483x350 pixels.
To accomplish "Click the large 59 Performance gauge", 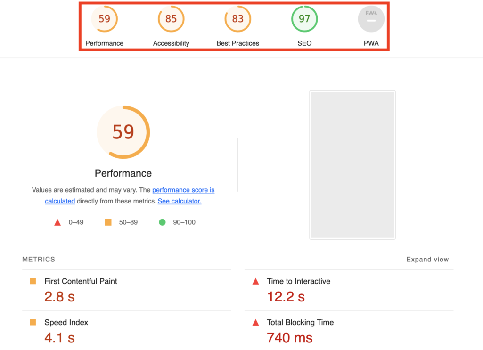I will tap(123, 132).
